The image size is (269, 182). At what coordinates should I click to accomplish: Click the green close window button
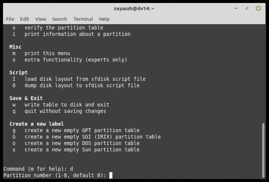258,8
